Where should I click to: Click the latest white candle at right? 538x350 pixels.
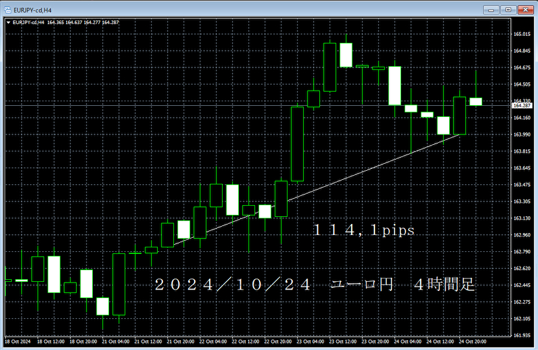point(476,102)
